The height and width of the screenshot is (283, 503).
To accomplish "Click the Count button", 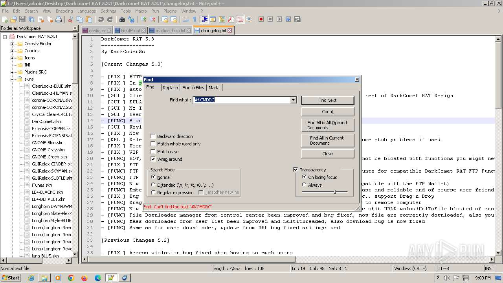I will tap(327, 112).
